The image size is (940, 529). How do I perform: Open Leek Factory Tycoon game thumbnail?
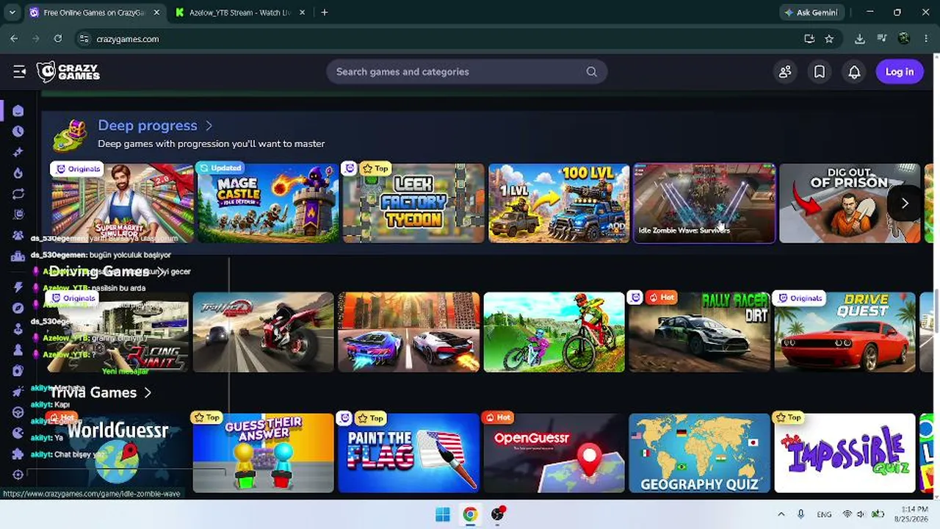413,204
